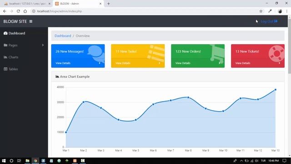Click the Mar 13 data point on chart

pyautogui.click(x=276, y=90)
